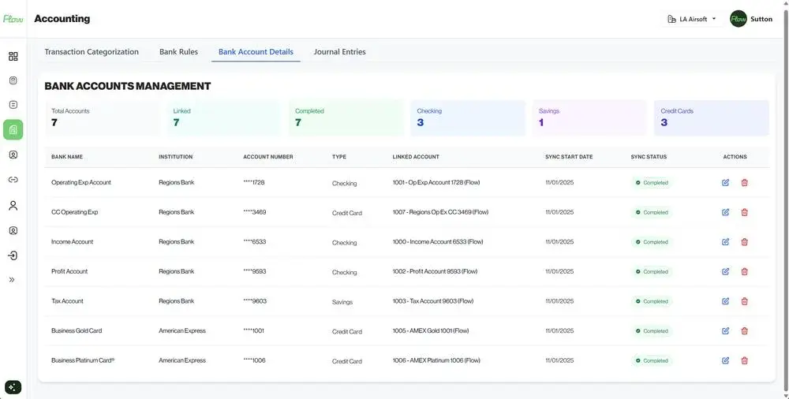Screen dimensions: 789x399
Task: Click the Sync Start Date column header
Action: (x=569, y=157)
